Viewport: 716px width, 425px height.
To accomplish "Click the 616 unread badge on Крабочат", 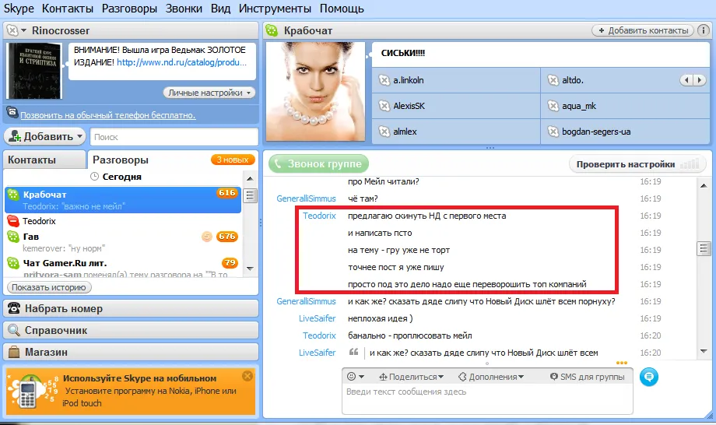I will [227, 193].
